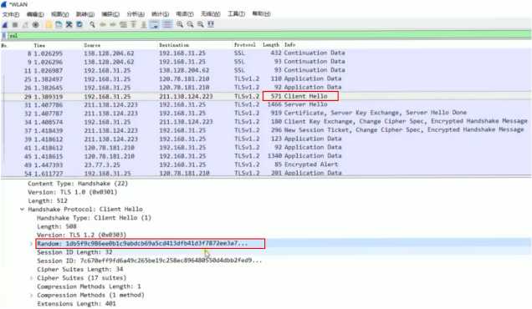
Task: Select packet 31 Server Hello row
Action: coord(266,105)
